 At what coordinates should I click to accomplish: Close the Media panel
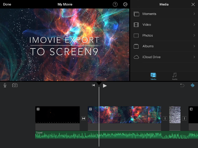(x=193, y=4)
